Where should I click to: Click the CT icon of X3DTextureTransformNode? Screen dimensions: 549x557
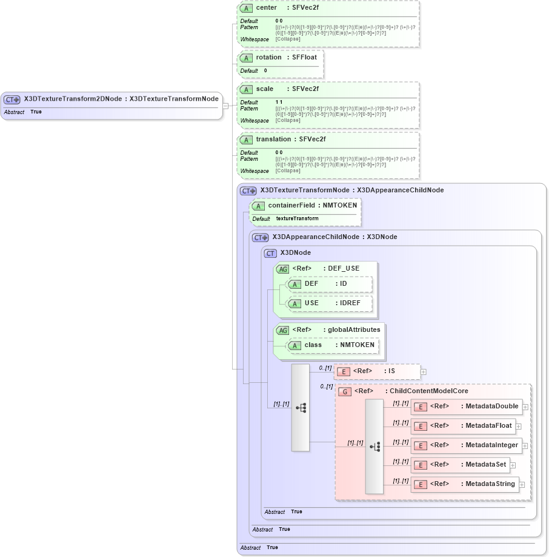248,191
